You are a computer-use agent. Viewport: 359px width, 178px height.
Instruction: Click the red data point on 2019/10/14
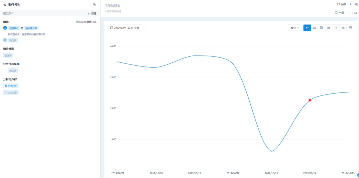[310, 100]
